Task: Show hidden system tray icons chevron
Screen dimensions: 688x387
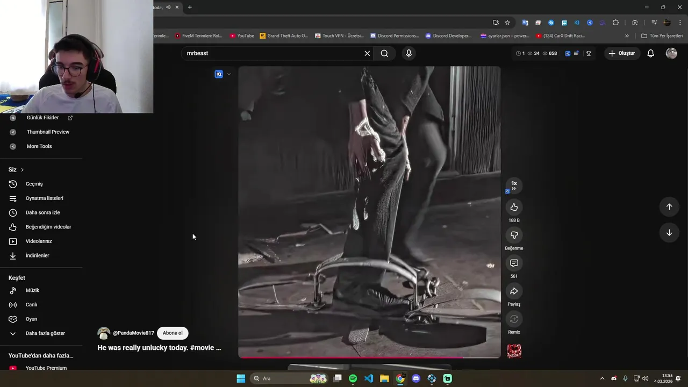Action: coord(602,378)
